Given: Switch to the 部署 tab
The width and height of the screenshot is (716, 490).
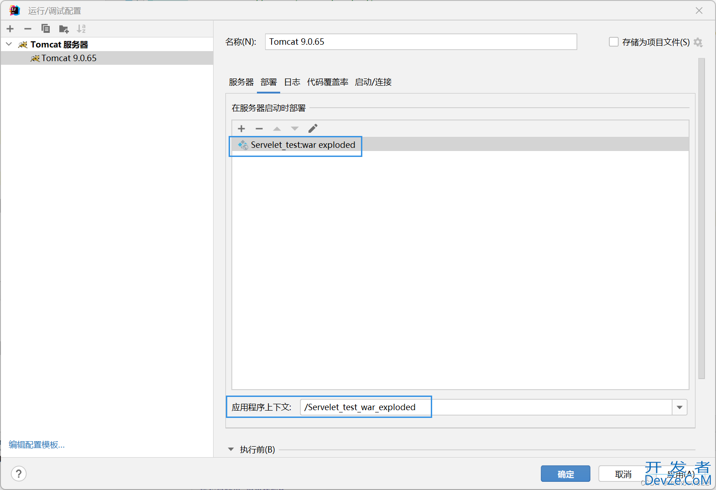Looking at the screenshot, I should pos(269,82).
